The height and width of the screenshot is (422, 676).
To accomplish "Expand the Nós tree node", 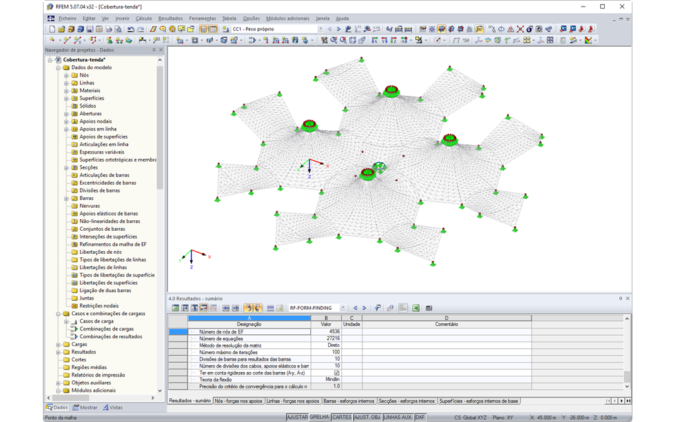I will coord(67,75).
